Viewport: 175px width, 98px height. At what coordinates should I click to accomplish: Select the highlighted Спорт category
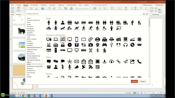(x=35, y=64)
